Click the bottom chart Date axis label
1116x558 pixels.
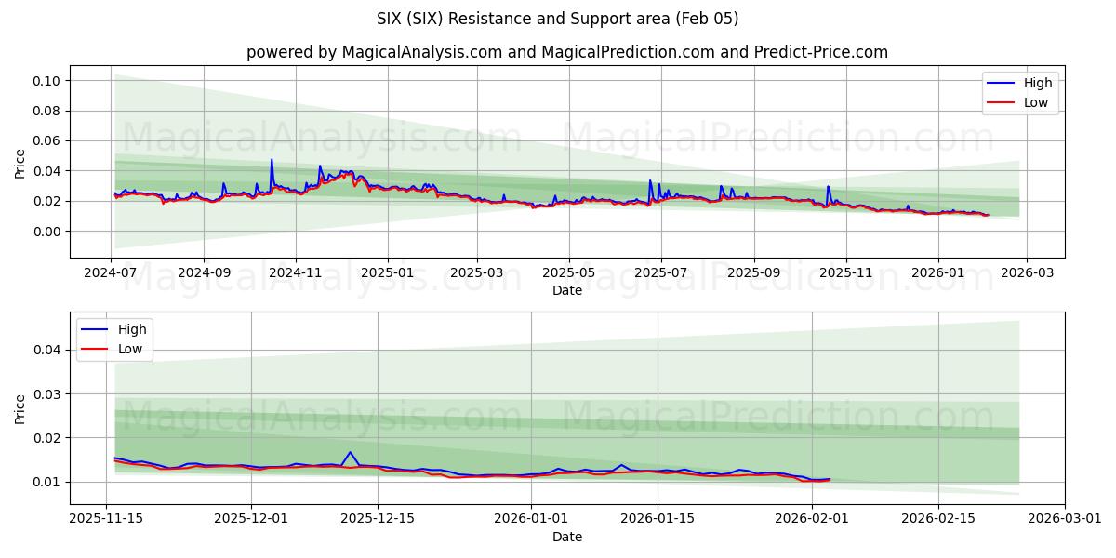tap(569, 537)
